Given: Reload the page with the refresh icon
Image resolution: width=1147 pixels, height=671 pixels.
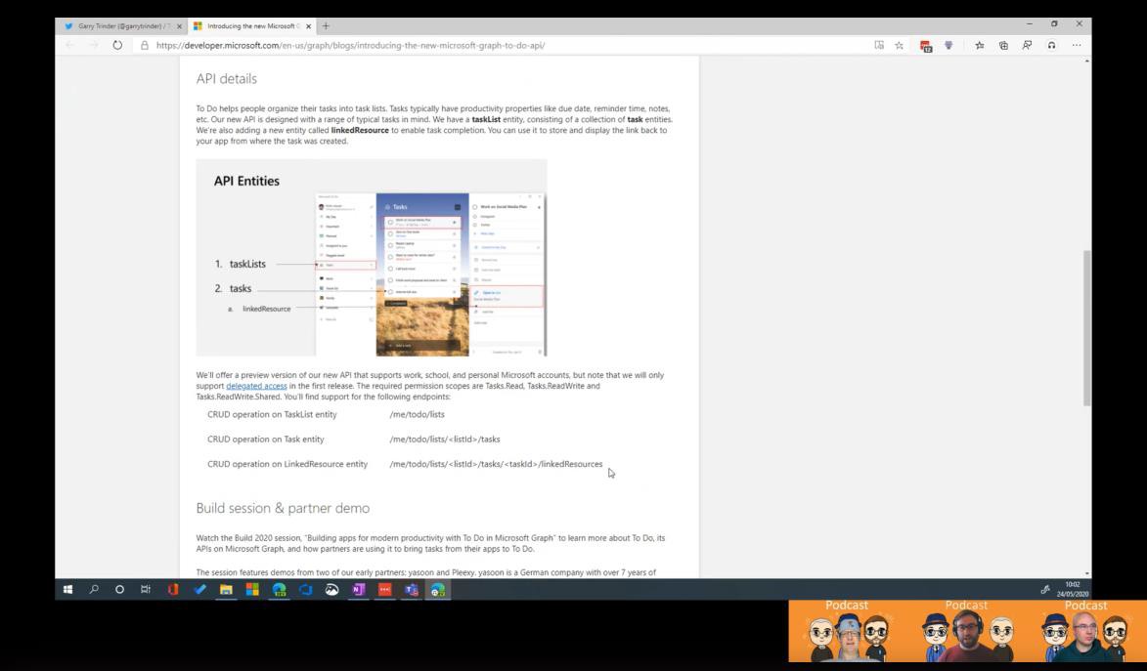Looking at the screenshot, I should coord(117,45).
